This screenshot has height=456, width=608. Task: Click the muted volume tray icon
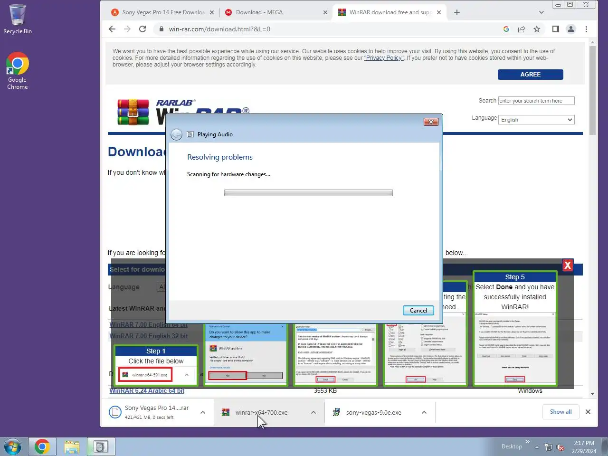(x=560, y=447)
